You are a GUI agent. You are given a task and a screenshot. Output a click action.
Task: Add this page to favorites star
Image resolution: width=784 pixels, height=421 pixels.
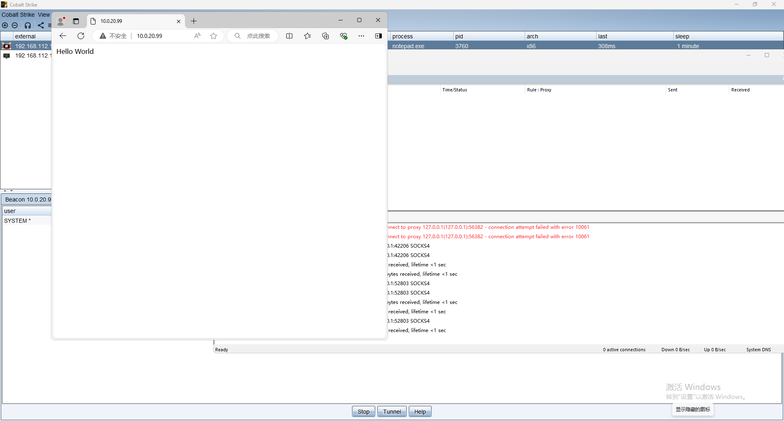(x=214, y=36)
